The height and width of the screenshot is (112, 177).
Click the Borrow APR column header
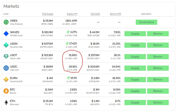pos(116,14)
